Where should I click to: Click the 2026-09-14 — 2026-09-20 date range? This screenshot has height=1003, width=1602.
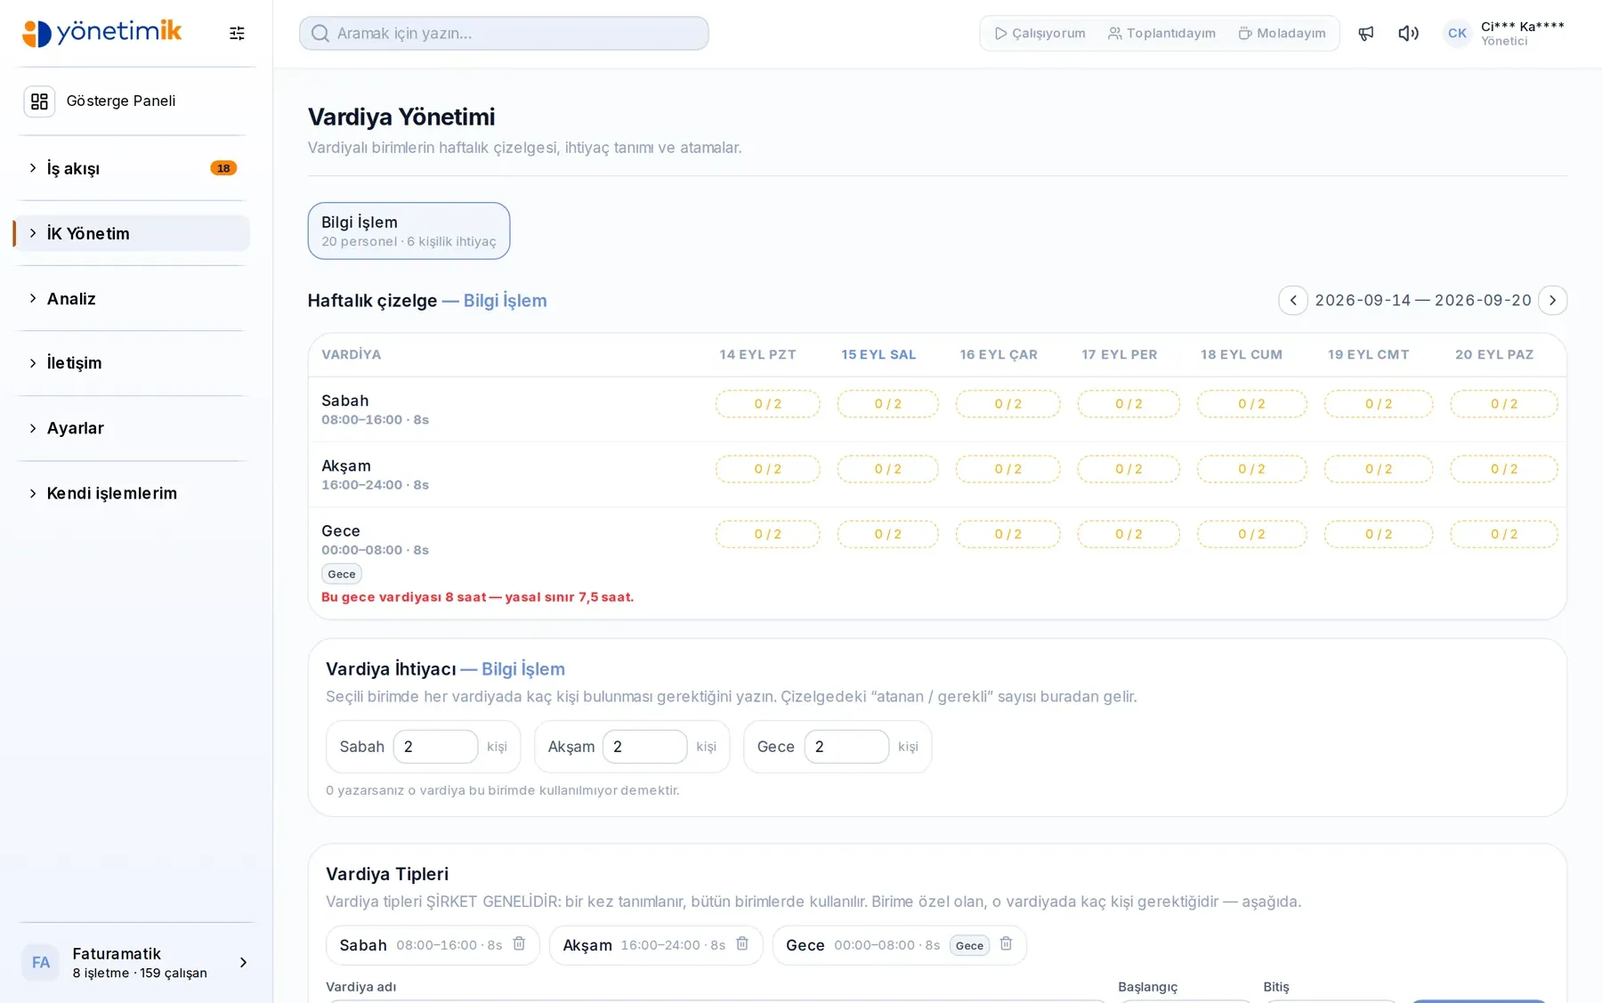(1423, 300)
